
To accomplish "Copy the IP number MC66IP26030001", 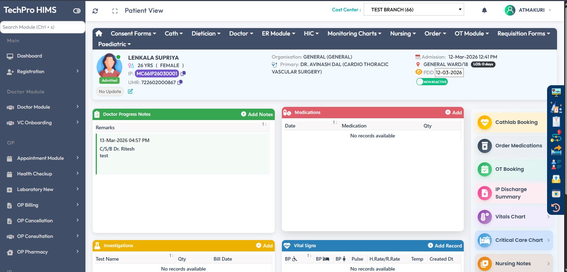I will [x=183, y=74].
